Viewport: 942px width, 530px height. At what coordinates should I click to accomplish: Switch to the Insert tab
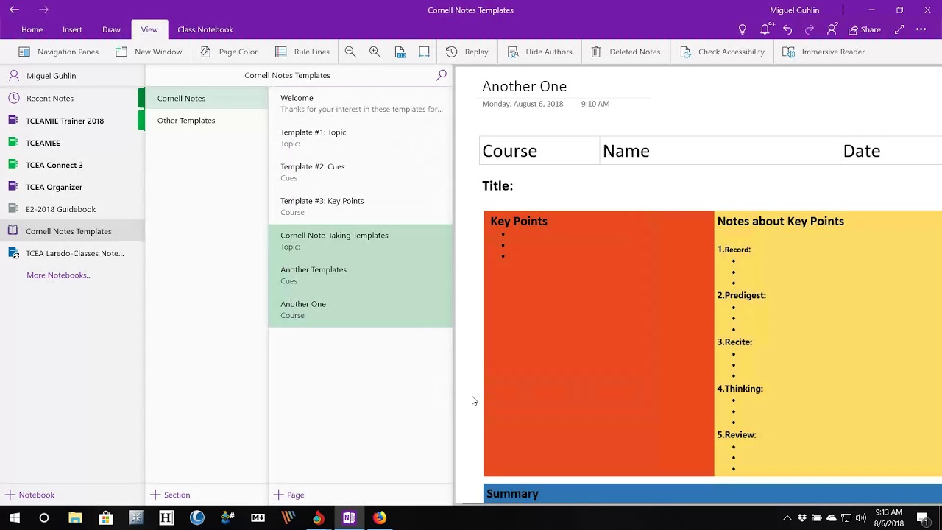(x=72, y=29)
